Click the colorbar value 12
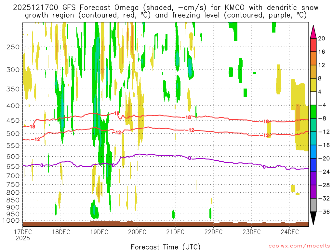 click(x=322, y=65)
